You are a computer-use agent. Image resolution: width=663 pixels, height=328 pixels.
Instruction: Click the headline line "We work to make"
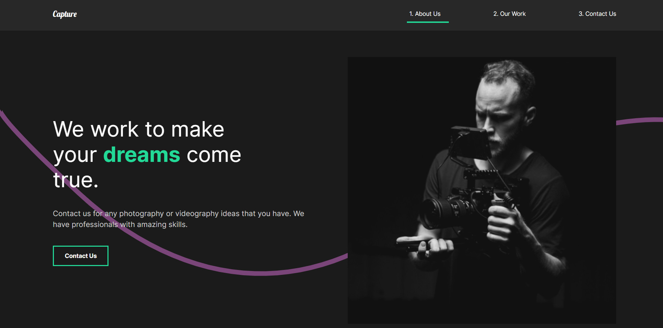tap(138, 129)
